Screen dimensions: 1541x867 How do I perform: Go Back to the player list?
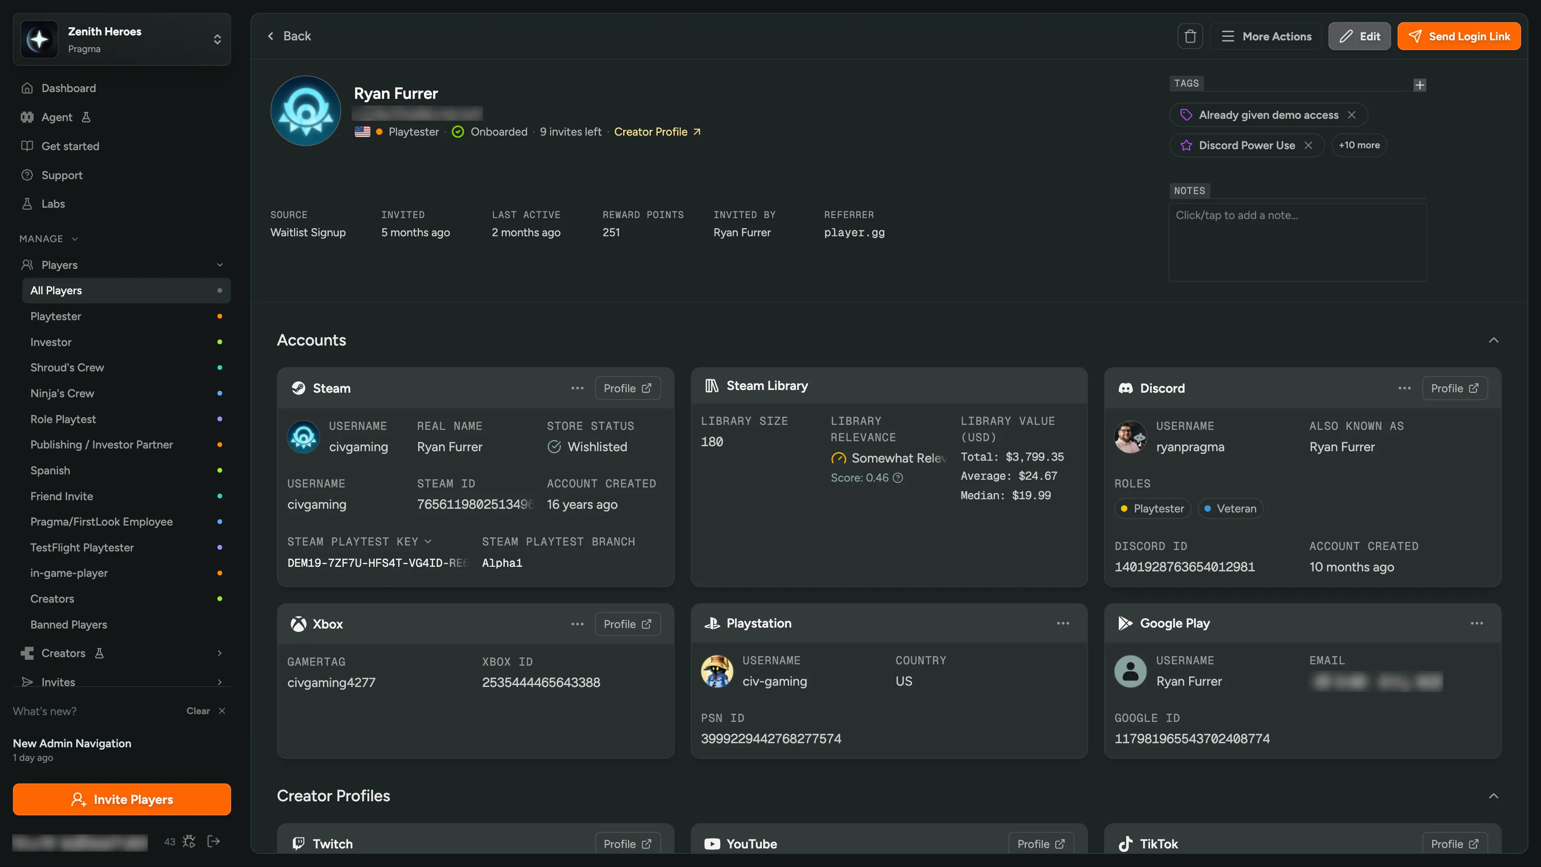[x=289, y=36]
